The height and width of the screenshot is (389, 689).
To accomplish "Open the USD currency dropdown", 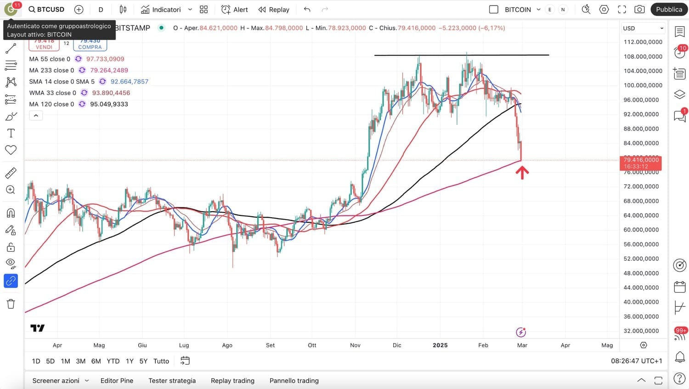I will pyautogui.click(x=643, y=28).
